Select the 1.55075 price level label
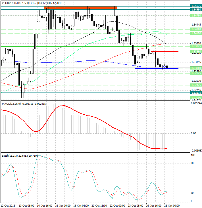 [196, 6]
